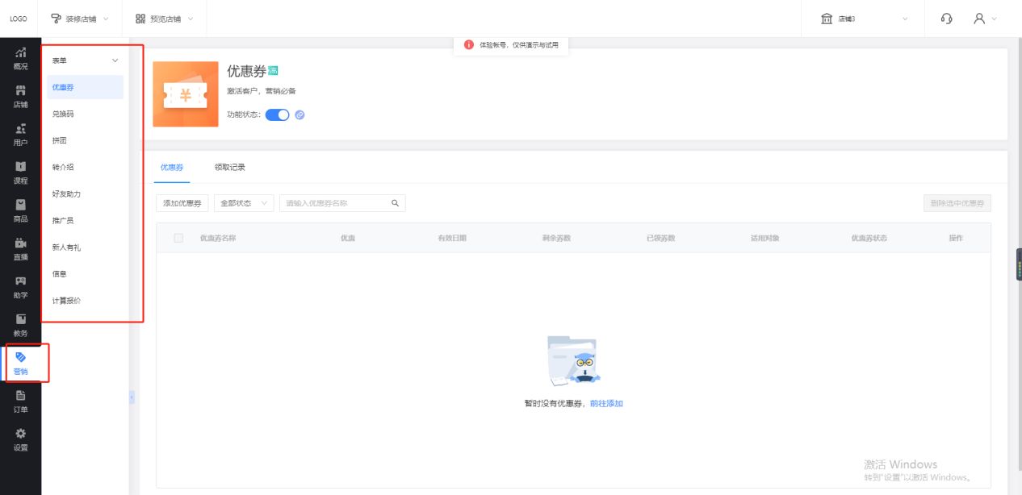The height and width of the screenshot is (495, 1022).
Task: Click 适用对象 column header
Action: pyautogui.click(x=764, y=238)
